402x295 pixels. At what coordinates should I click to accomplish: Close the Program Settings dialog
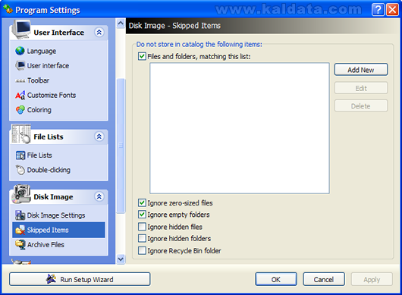(392, 10)
